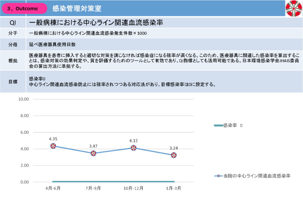Click the 感染管理対策室 header title

pyautogui.click(x=77, y=8)
